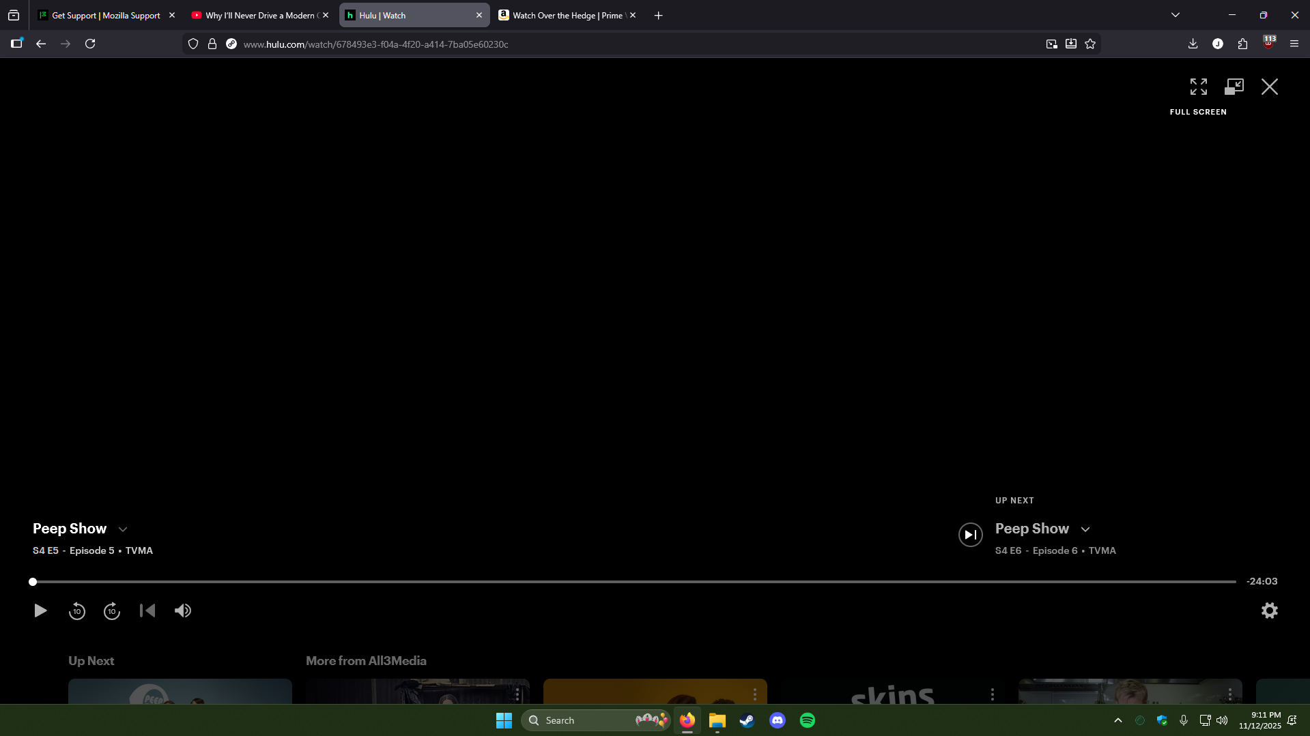Screen dimensions: 1310x736
Task: Open system volume tray control
Action: [x=1222, y=720]
